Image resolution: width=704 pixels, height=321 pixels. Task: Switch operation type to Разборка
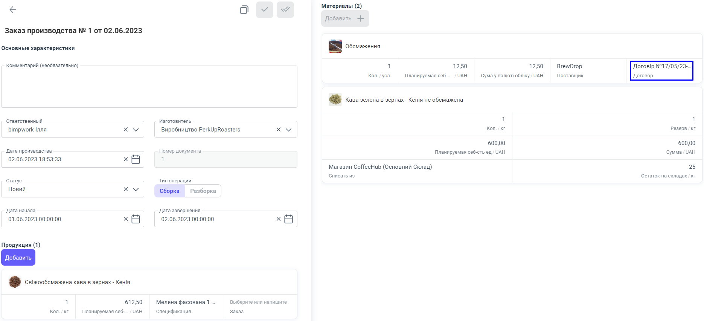pos(203,191)
